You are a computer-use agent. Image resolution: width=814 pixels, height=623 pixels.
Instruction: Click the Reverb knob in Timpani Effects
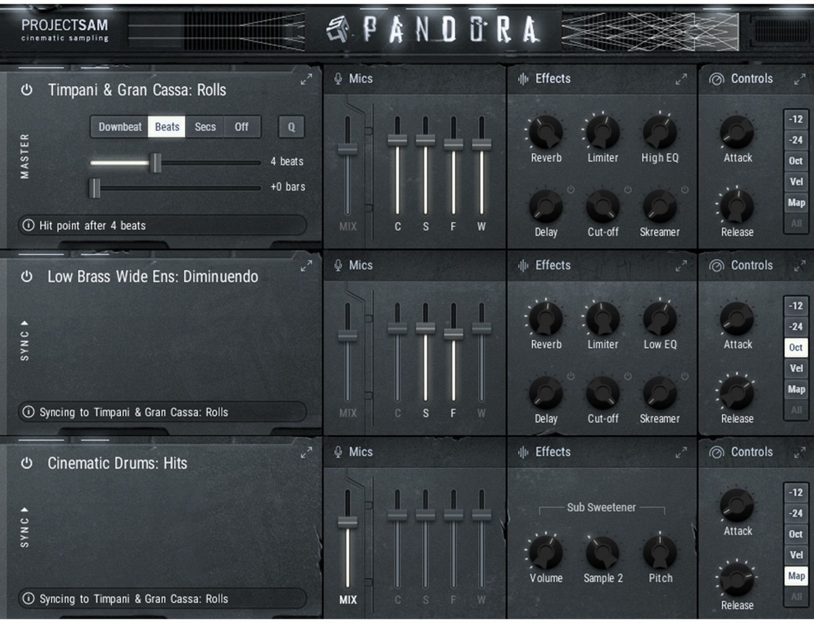click(x=546, y=132)
